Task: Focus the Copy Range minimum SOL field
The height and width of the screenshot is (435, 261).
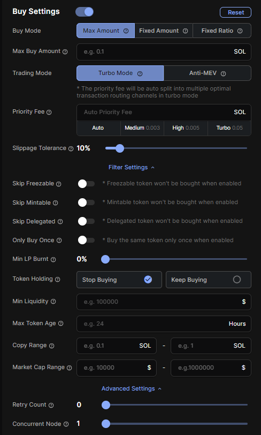Action: (x=117, y=346)
